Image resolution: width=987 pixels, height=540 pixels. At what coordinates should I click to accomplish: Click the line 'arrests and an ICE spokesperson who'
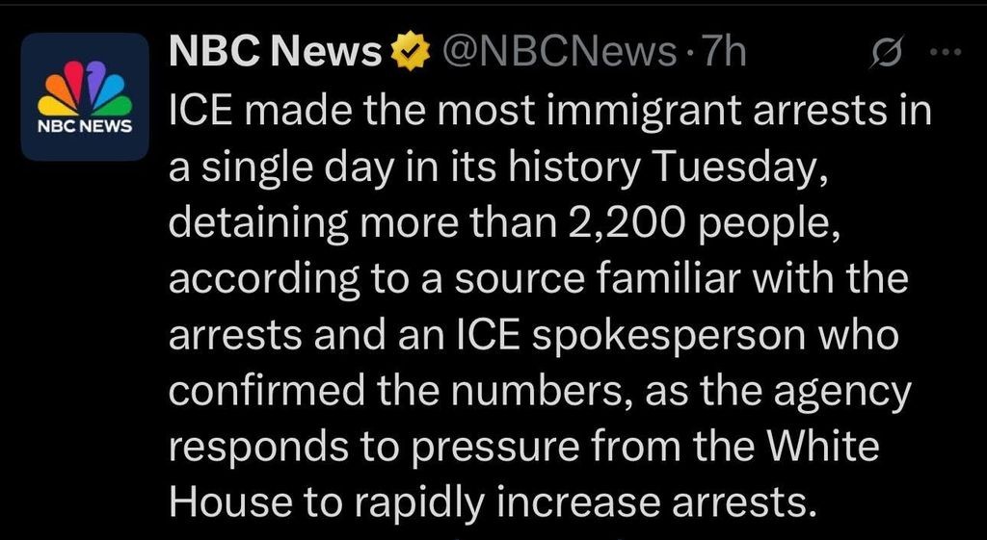coord(534,336)
